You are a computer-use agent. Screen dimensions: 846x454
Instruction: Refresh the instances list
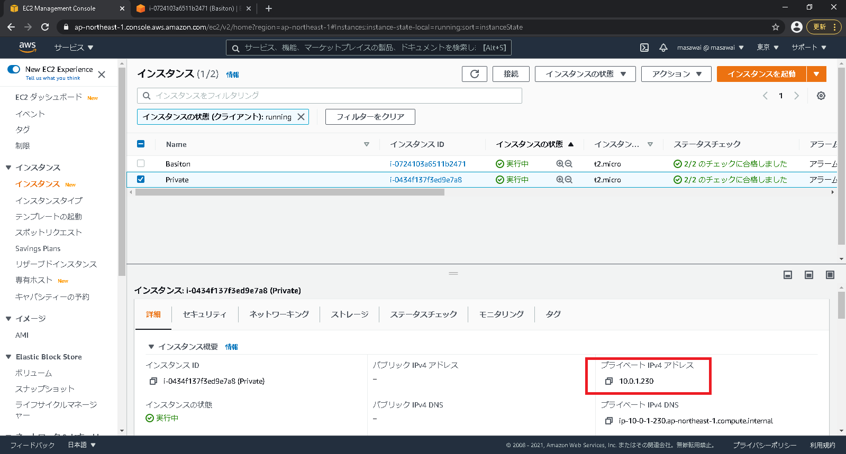pos(474,74)
